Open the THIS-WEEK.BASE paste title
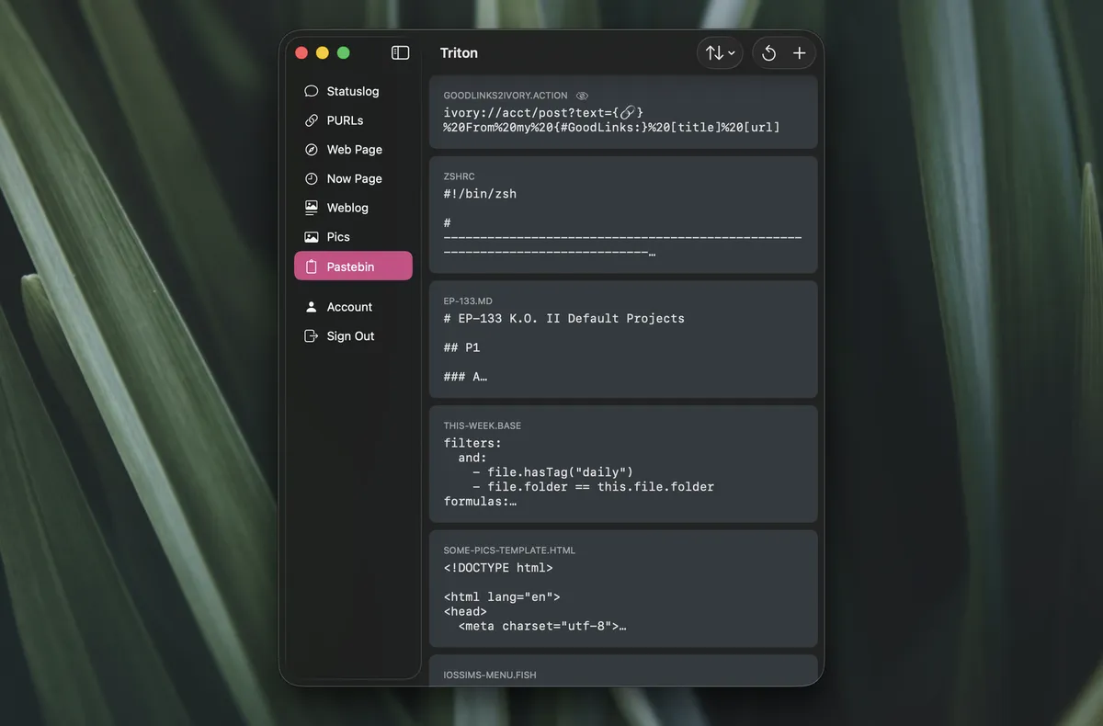 [483, 425]
